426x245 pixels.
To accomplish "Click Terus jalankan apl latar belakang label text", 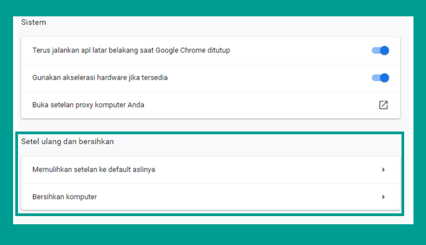I will (131, 50).
